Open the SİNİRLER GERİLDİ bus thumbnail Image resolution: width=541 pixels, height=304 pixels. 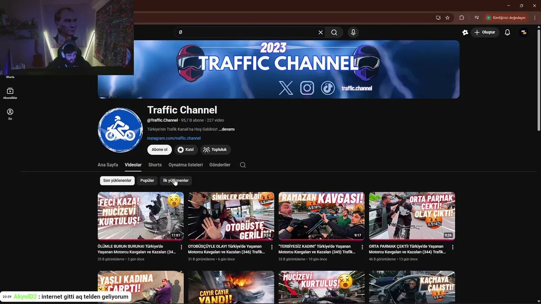click(x=231, y=216)
